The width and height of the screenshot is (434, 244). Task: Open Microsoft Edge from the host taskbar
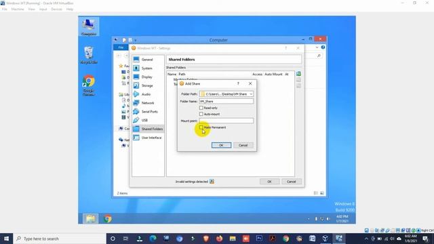153,239
